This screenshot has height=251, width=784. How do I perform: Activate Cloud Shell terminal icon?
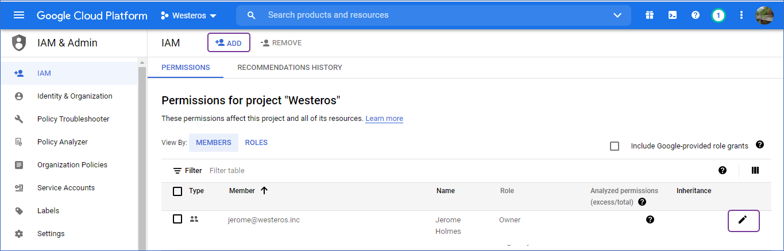click(x=672, y=15)
